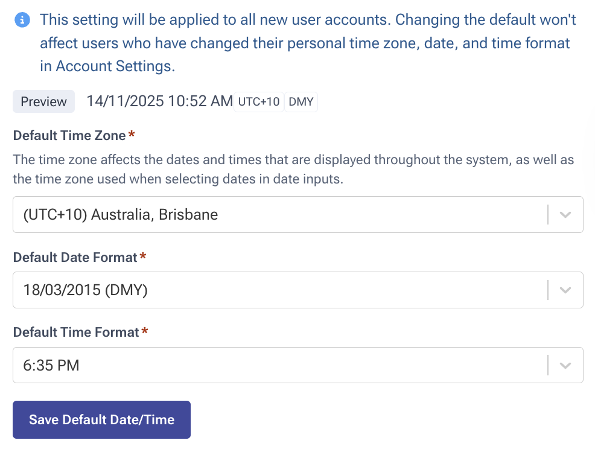Click the blue info icon
This screenshot has width=595, height=449.
point(23,20)
